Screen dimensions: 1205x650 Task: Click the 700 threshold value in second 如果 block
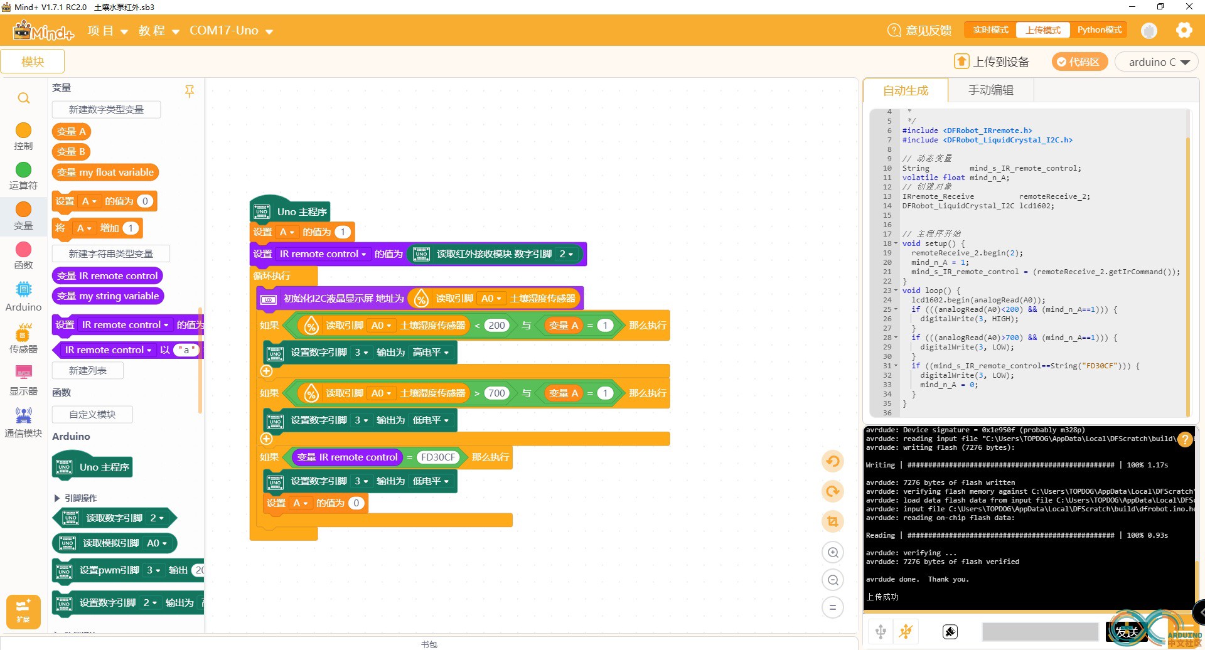coord(496,393)
